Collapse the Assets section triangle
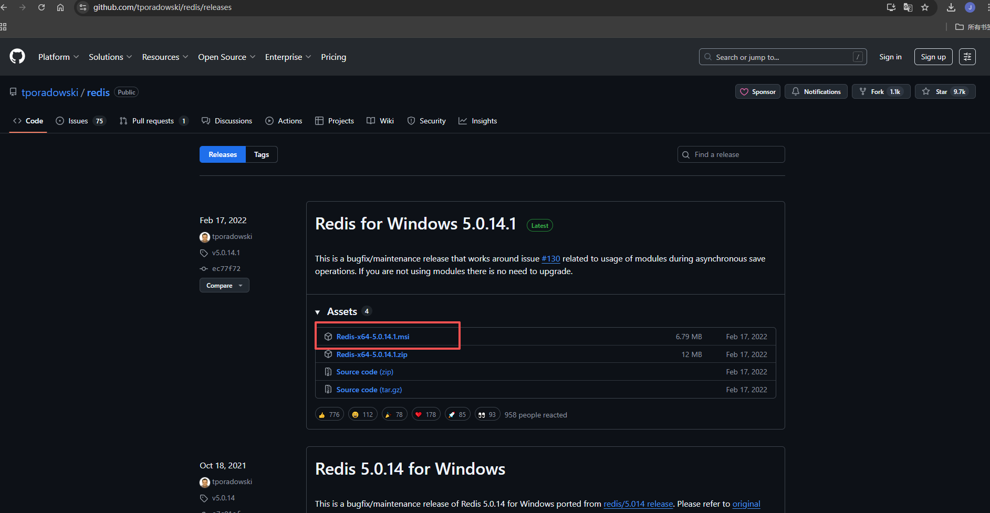990x513 pixels. click(x=317, y=312)
